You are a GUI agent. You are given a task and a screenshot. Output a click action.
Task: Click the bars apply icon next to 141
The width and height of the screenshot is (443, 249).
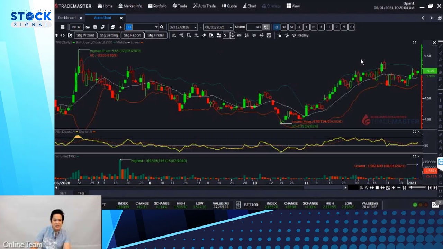[x=266, y=27]
